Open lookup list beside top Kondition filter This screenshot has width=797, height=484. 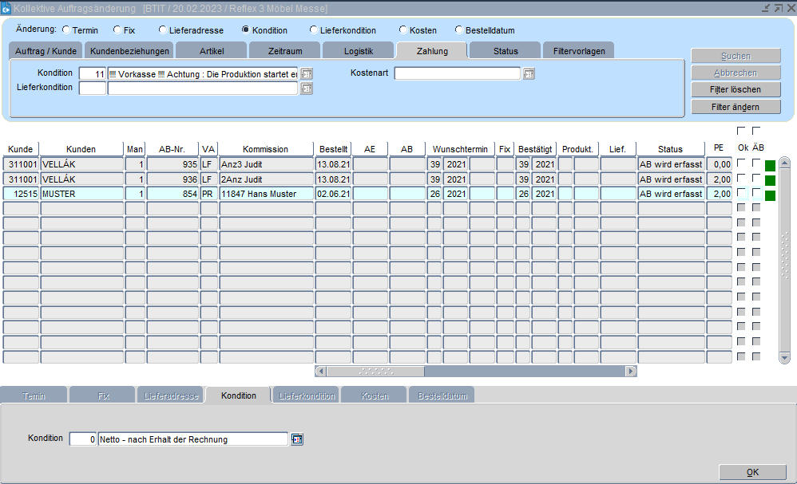(307, 74)
